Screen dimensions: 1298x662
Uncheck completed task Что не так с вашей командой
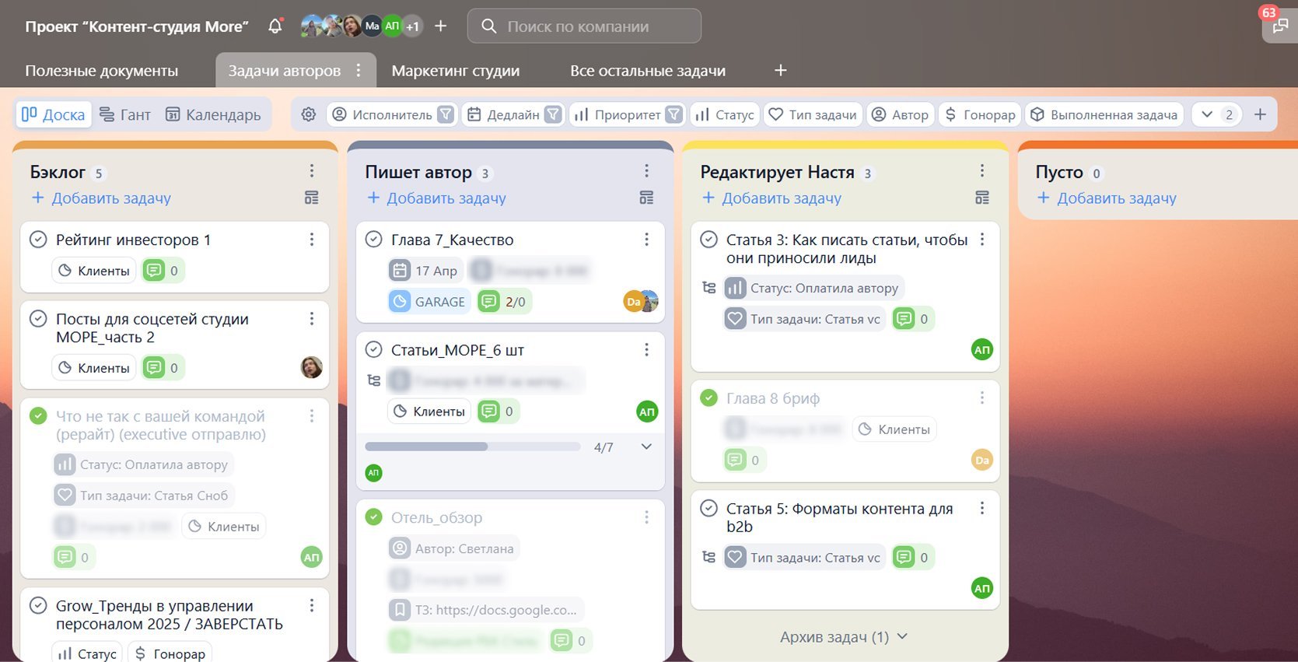click(x=38, y=416)
